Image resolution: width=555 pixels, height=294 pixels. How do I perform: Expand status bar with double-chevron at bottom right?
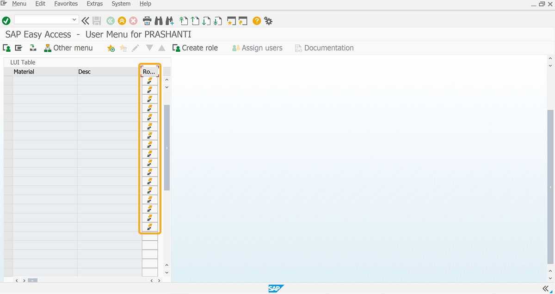coord(545,288)
